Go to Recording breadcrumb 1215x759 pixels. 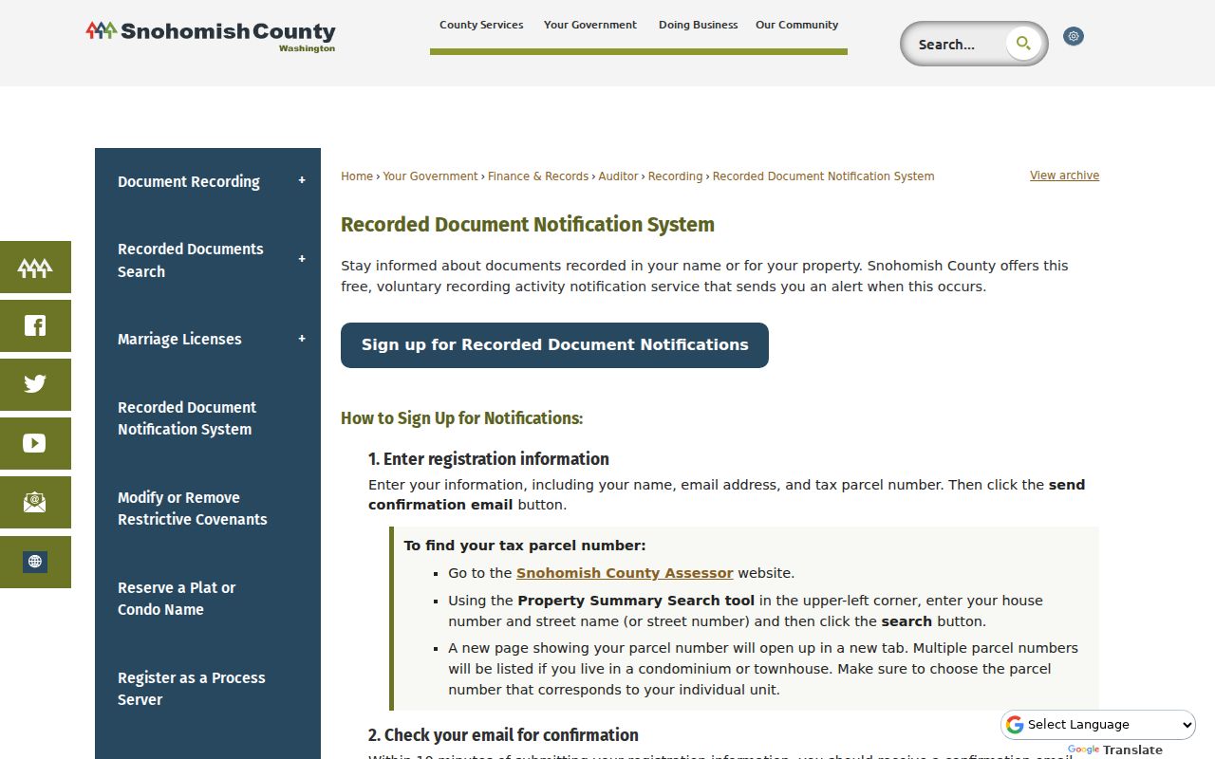point(675,176)
